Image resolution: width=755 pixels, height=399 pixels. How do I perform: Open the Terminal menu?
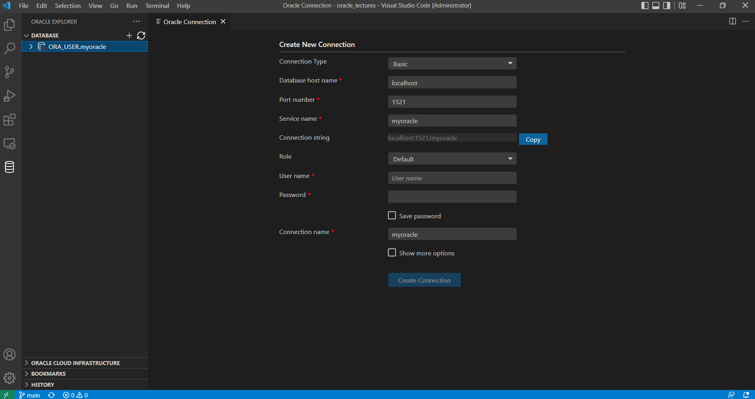157,6
